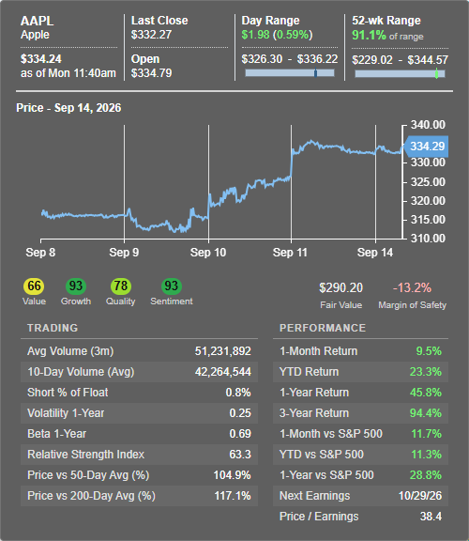Image resolution: width=469 pixels, height=541 pixels.
Task: Click the Fair Value amount $290.20
Action: 340,287
